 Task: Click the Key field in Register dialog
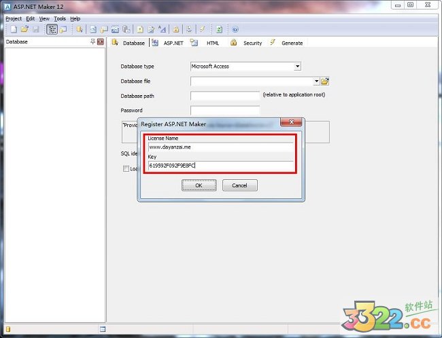221,166
